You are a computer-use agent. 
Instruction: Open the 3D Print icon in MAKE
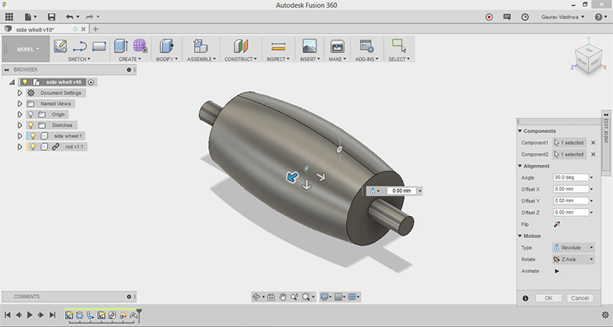pyautogui.click(x=337, y=46)
